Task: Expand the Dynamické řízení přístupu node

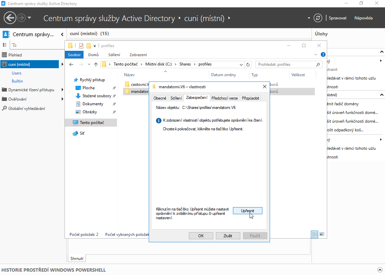Action: point(62,90)
